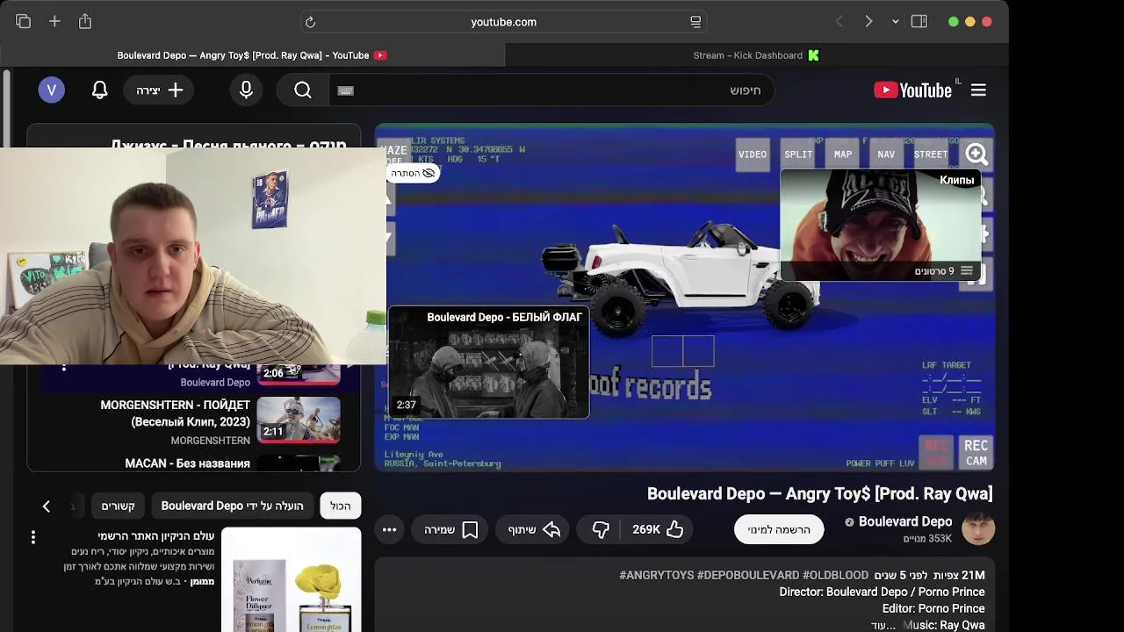Open YouTube hamburger guide menu
This screenshot has height=632, width=1124.
click(x=978, y=90)
